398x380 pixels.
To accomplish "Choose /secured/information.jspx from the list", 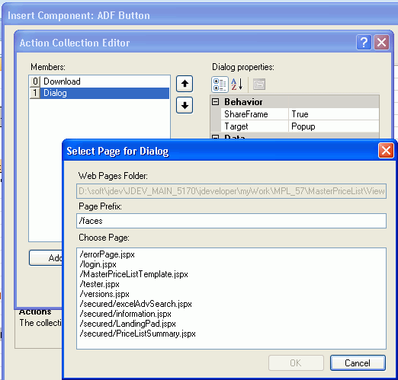I will coord(126,314).
